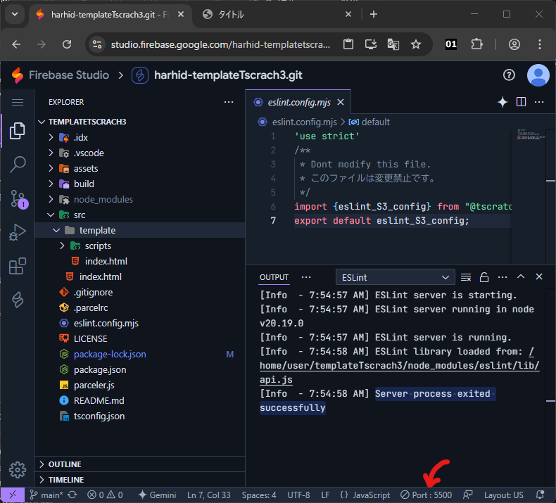
Task: Toggle output auto-scroll lock
Action: (x=484, y=277)
